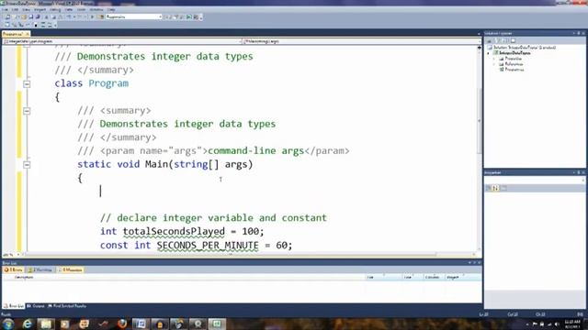Close the Program.cs document tab
Image resolution: width=588 pixels, height=330 pixels.
pyautogui.click(x=27, y=34)
